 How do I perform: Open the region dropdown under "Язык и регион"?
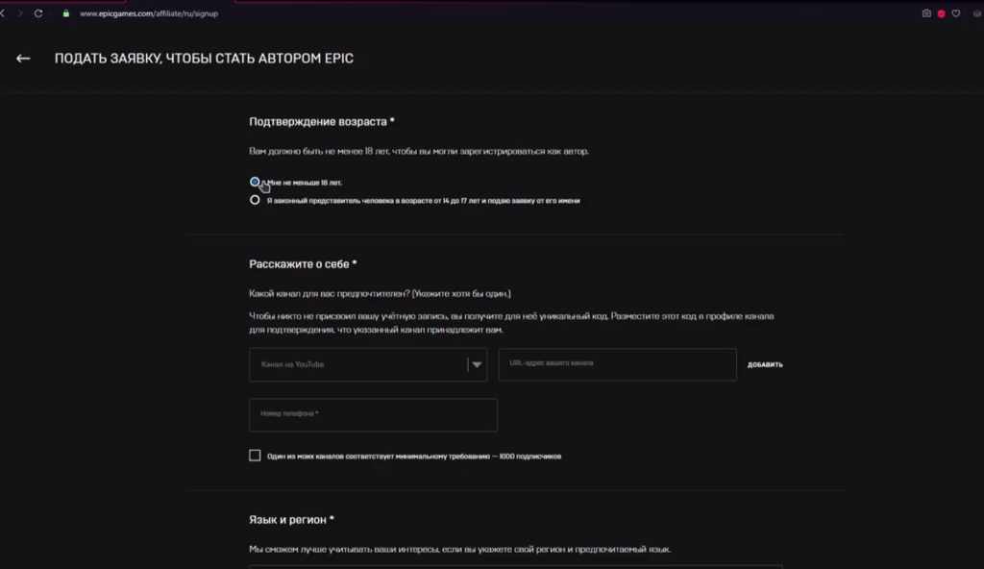[x=515, y=566]
